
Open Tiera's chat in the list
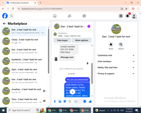tap(24, 101)
